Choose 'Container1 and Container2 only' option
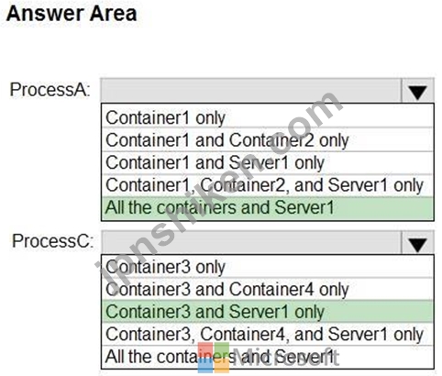 (267, 140)
